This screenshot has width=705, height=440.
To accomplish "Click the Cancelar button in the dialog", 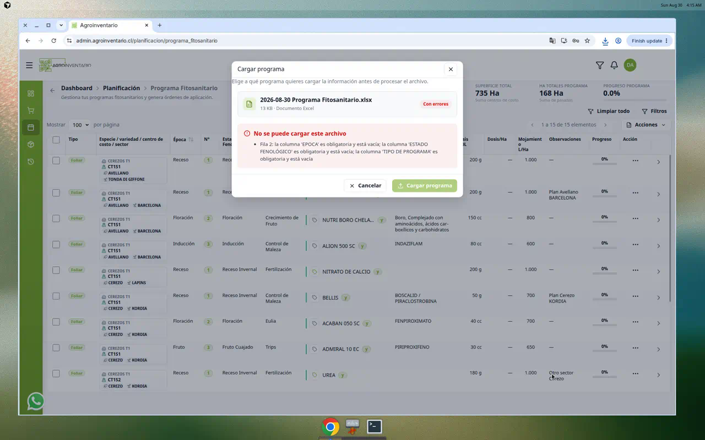I will [365, 185].
